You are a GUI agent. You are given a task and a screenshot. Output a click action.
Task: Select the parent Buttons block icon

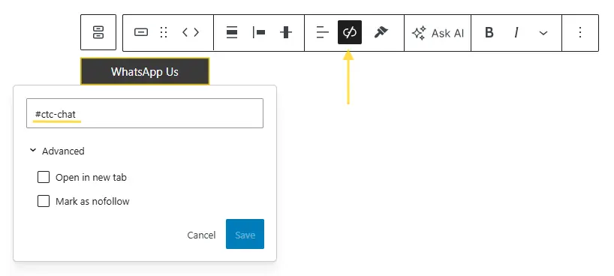pyautogui.click(x=98, y=32)
